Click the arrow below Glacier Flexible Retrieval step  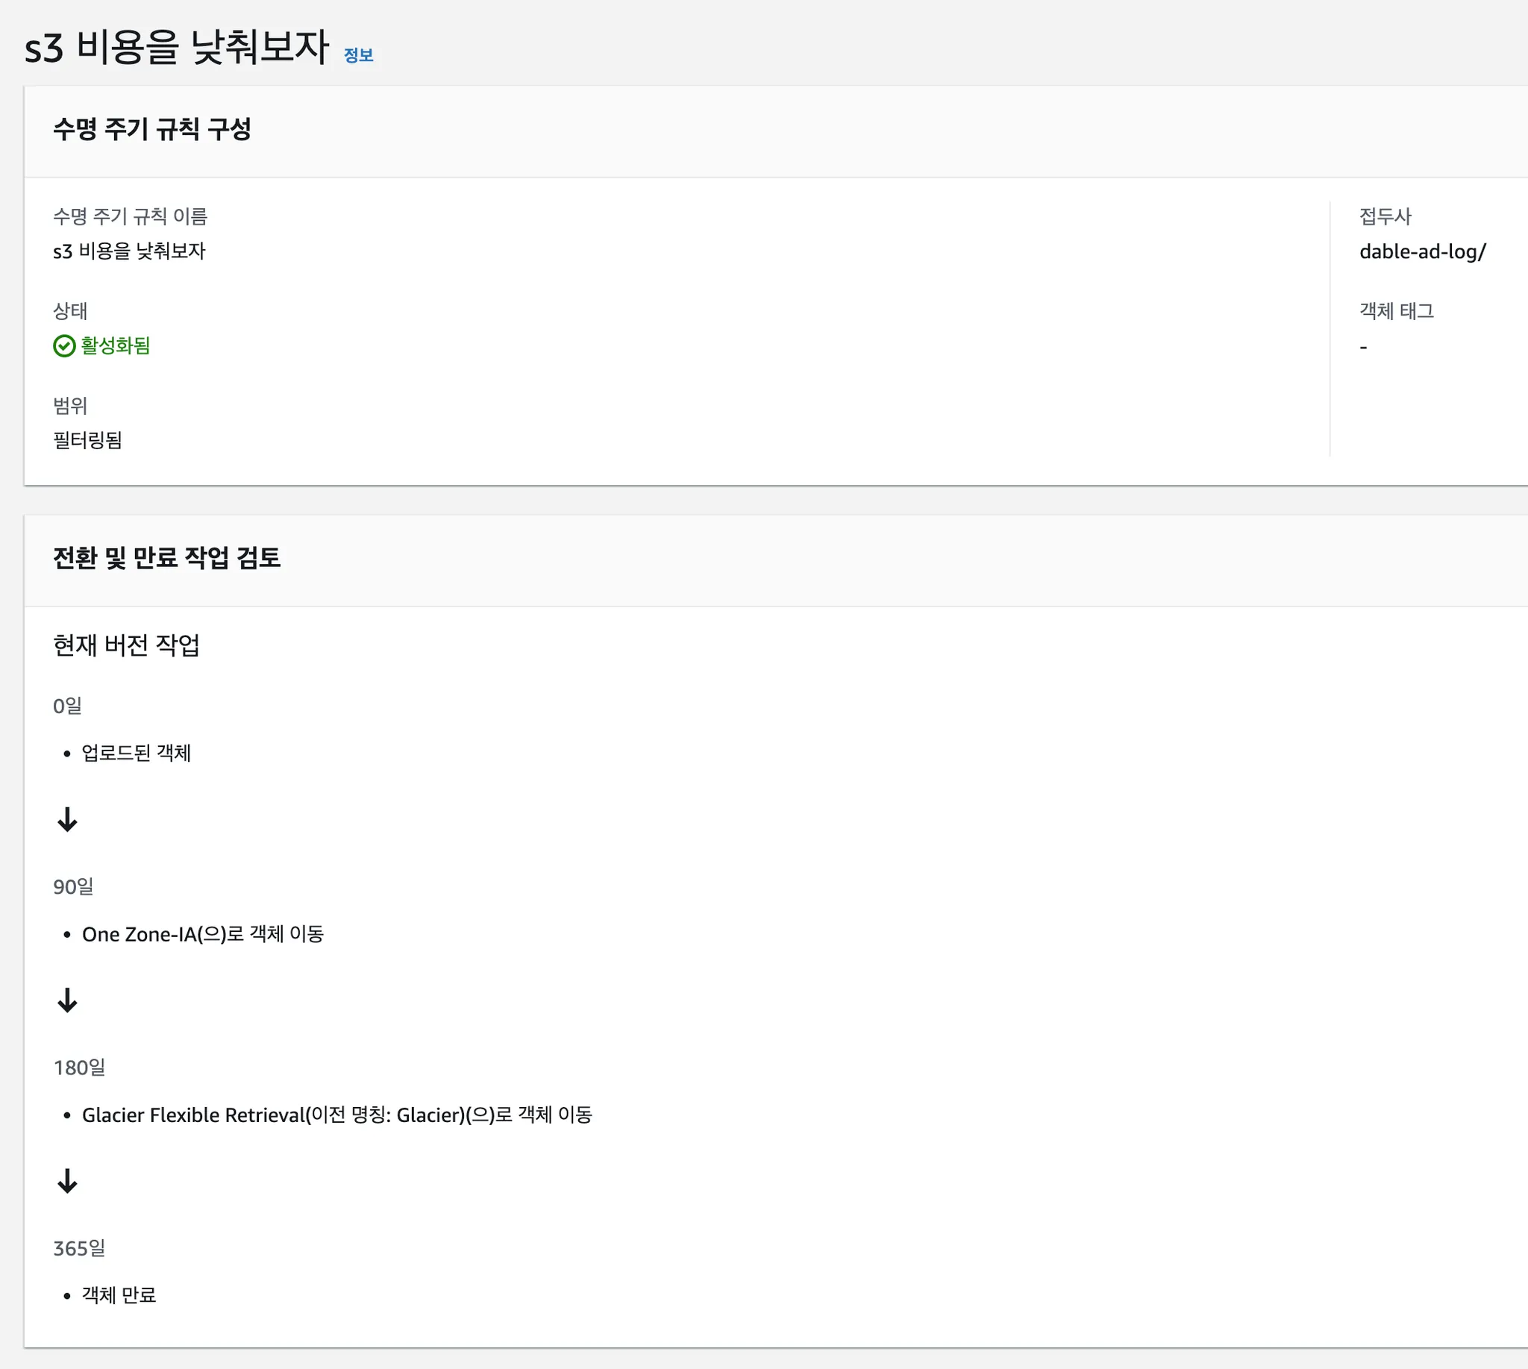coord(68,1180)
